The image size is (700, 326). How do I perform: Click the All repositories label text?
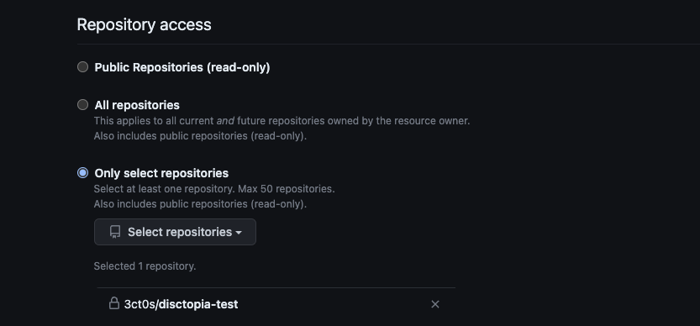coord(137,105)
